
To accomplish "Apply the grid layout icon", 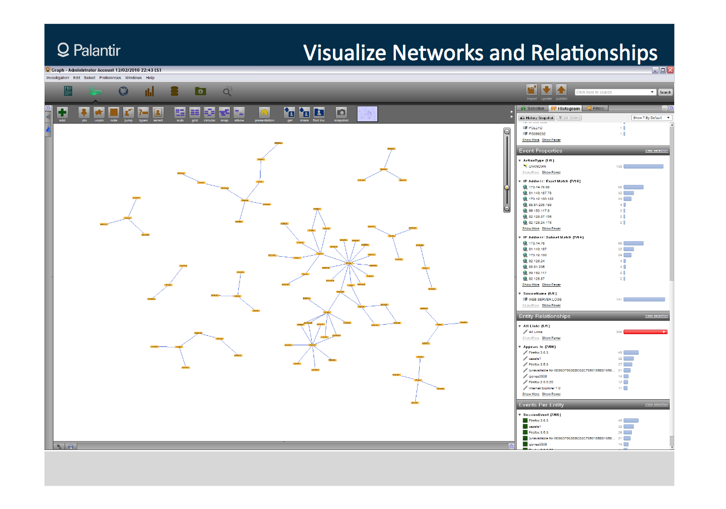I will coord(195,112).
